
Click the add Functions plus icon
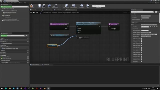pos(28,42)
